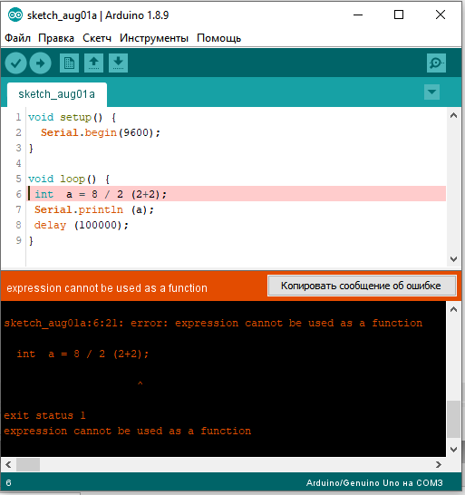Click the Arduino logo in title bar

(x=15, y=15)
